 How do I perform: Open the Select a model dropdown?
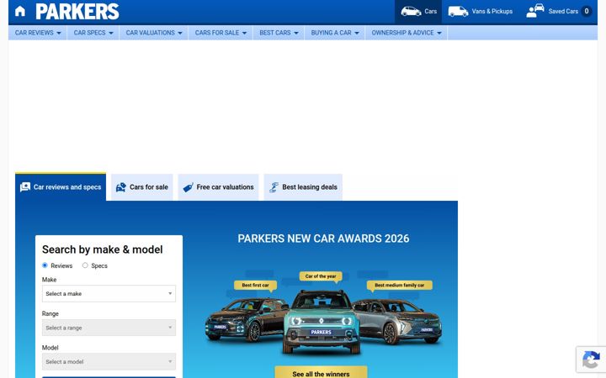tap(109, 361)
